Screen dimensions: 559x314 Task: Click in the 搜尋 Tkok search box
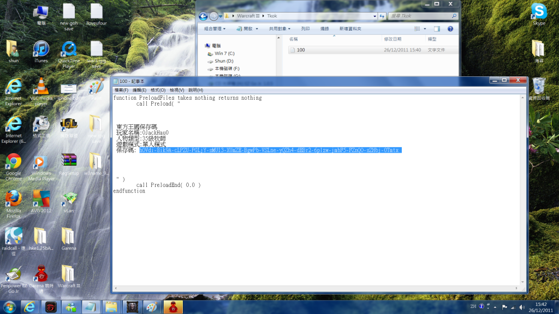pos(422,16)
